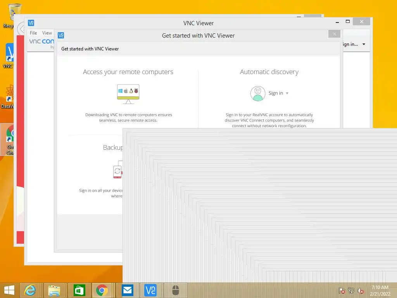Click the Sign in label under Automatic discovery

click(x=276, y=93)
